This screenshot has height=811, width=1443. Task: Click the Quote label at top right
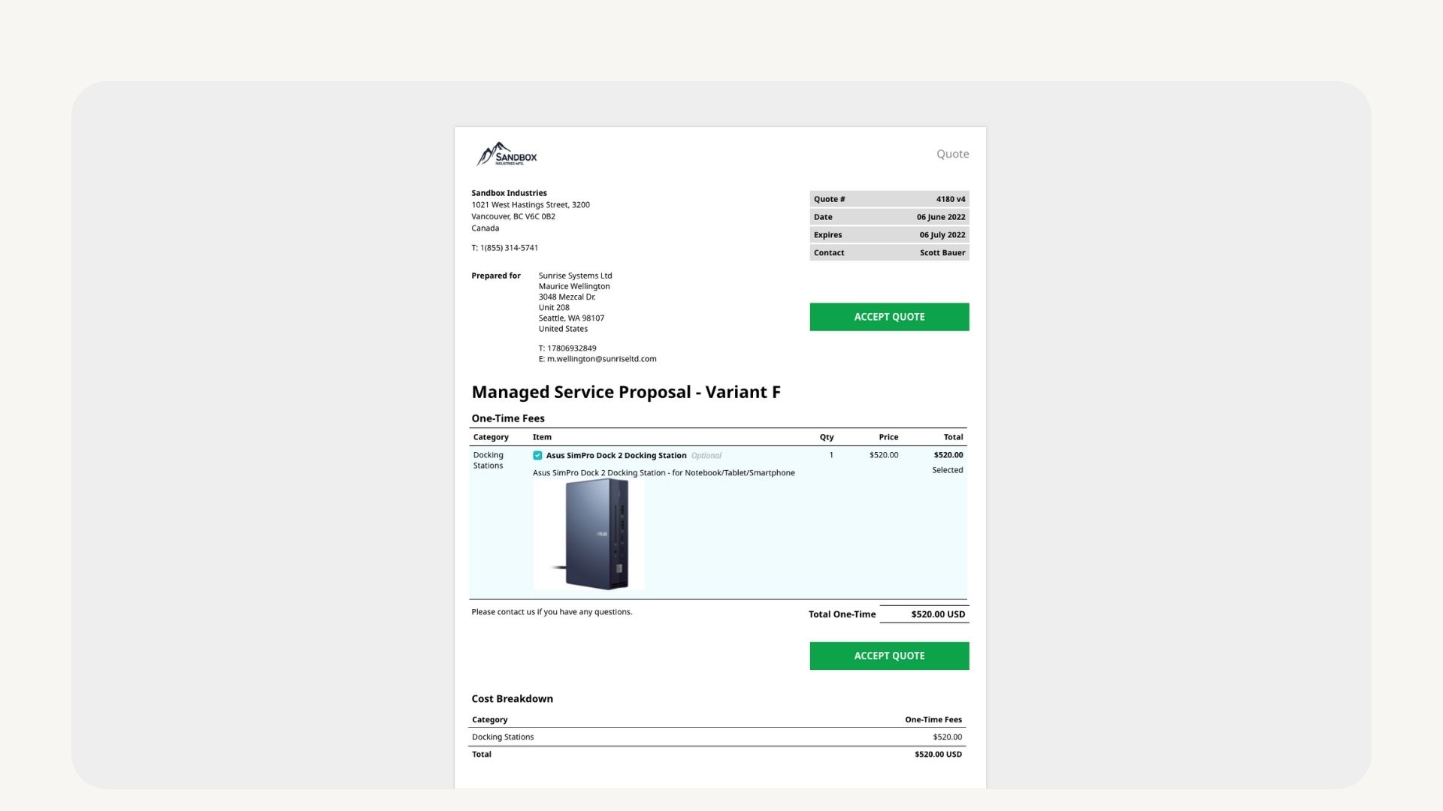pos(952,154)
